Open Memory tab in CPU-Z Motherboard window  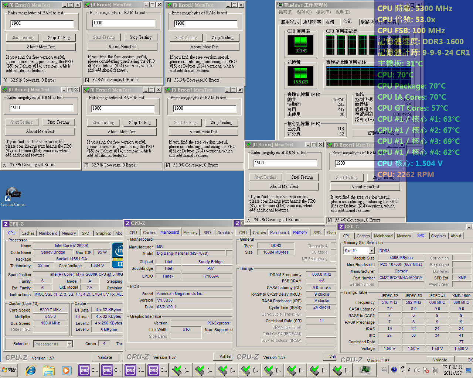click(x=190, y=233)
